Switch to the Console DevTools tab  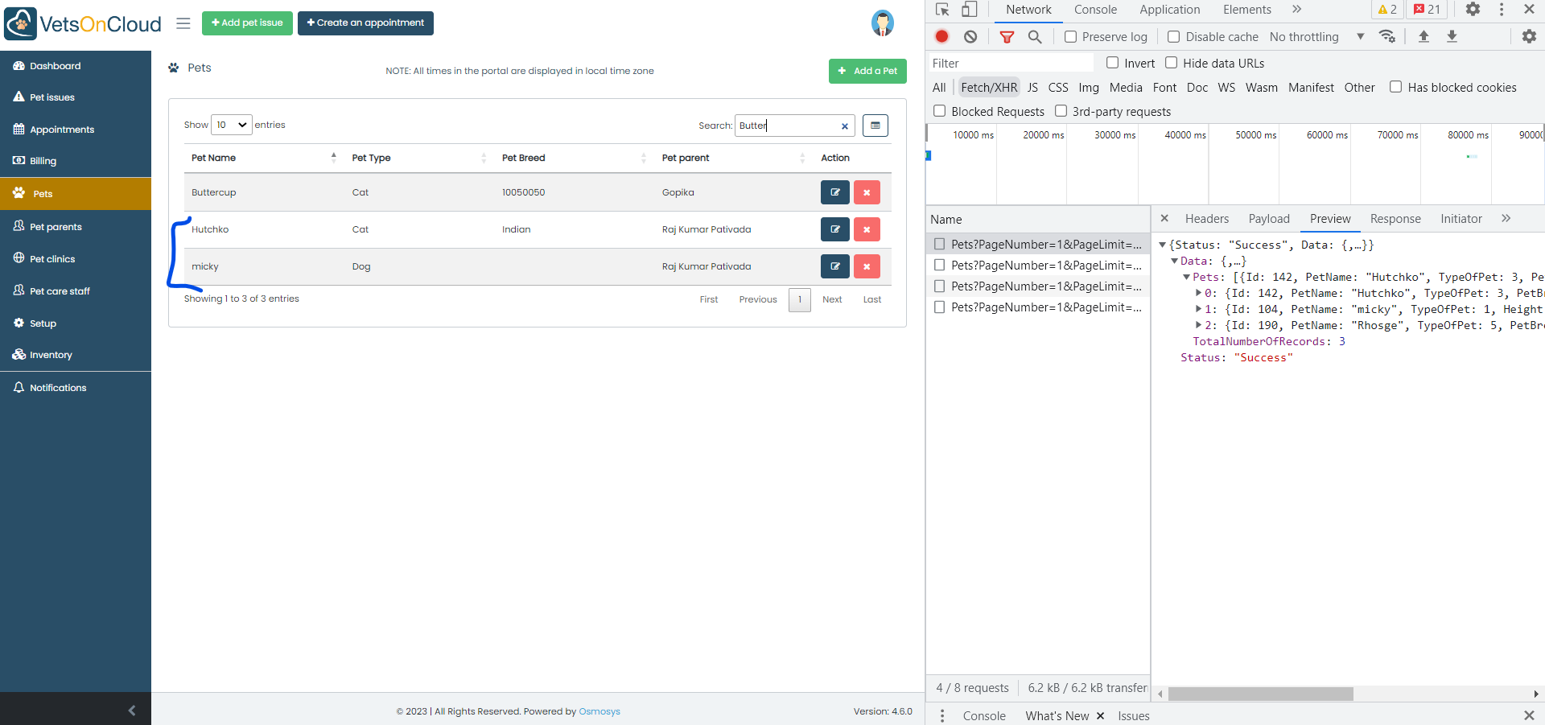[1095, 10]
